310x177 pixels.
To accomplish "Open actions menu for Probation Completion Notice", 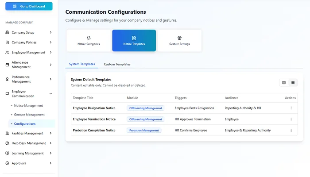I will point(291,130).
